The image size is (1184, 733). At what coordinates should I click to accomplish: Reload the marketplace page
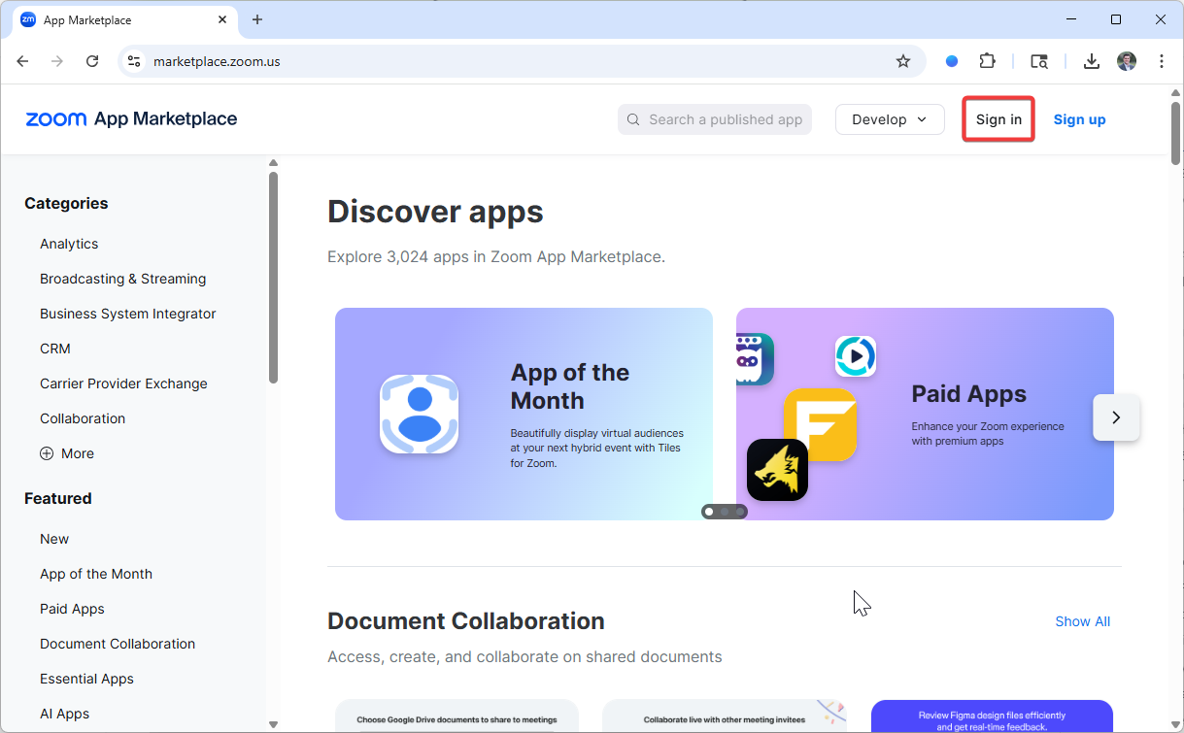[x=92, y=61]
